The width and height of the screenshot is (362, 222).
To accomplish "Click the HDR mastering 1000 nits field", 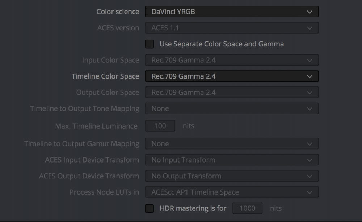I will pos(247,208).
